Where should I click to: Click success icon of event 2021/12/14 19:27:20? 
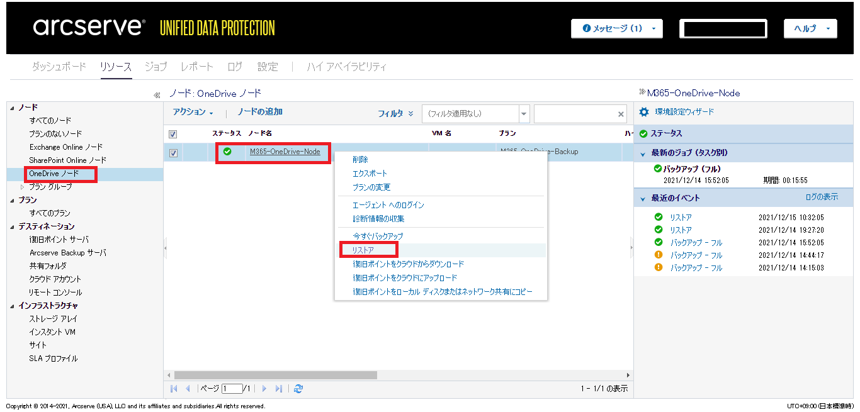coord(659,230)
